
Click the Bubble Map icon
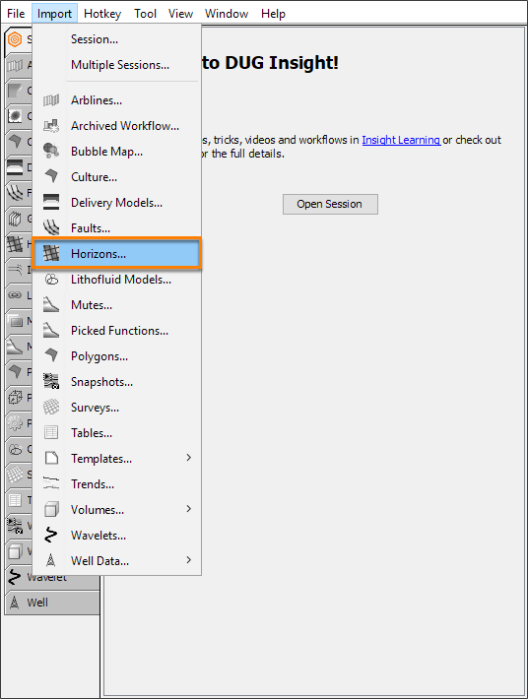tap(51, 152)
